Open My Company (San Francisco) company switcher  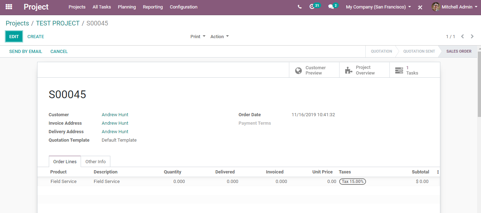pyautogui.click(x=378, y=7)
